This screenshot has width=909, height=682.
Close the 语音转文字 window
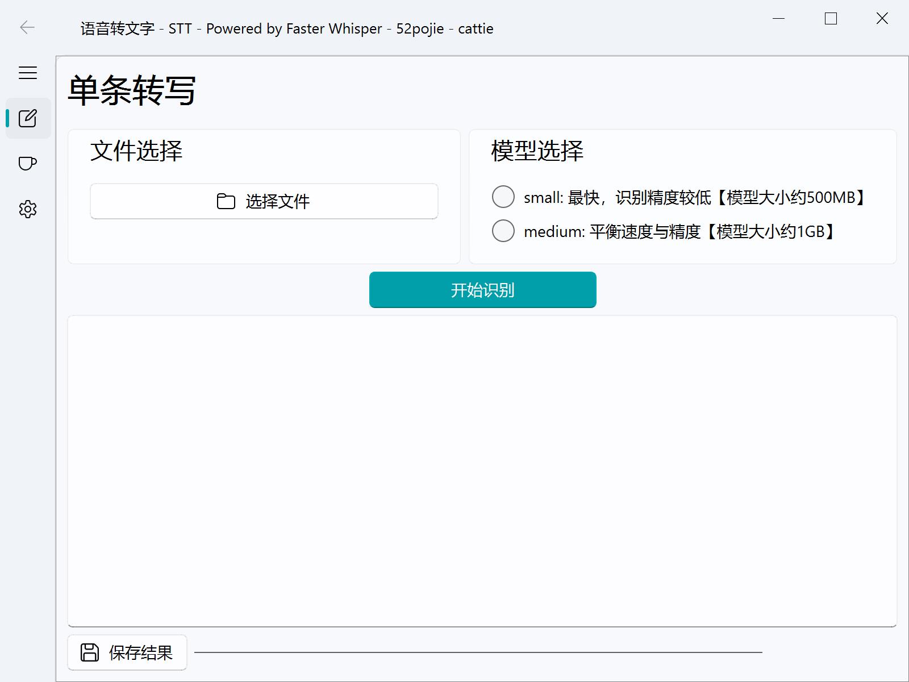(882, 19)
